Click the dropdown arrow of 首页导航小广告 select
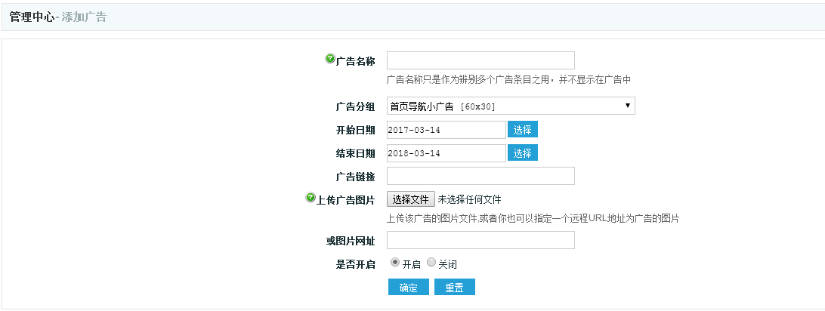825x311 pixels. tap(627, 106)
